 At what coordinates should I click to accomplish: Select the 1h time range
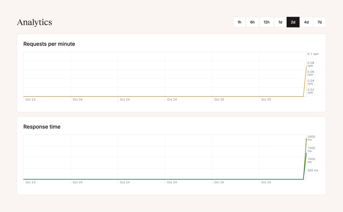click(239, 22)
